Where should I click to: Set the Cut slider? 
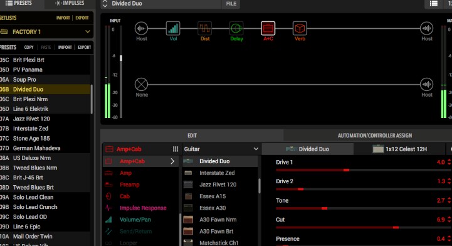pos(396,228)
